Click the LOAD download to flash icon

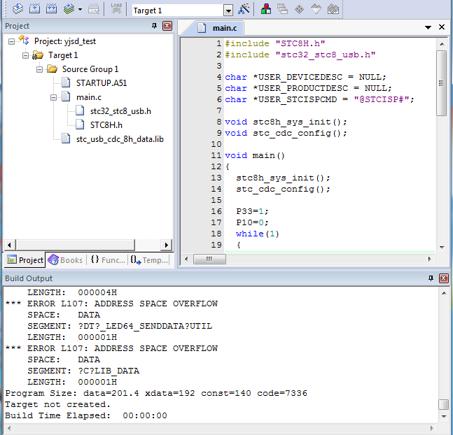116,9
